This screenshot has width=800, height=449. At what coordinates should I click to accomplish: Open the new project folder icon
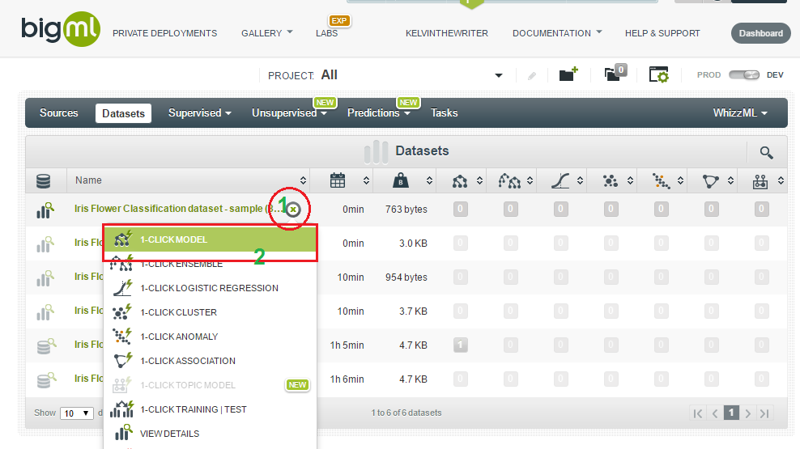click(568, 74)
